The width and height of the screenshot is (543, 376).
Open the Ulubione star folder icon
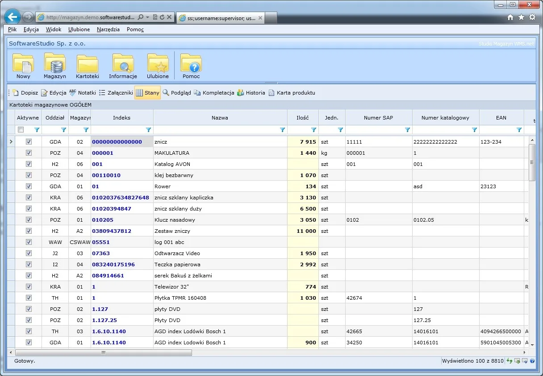[158, 63]
